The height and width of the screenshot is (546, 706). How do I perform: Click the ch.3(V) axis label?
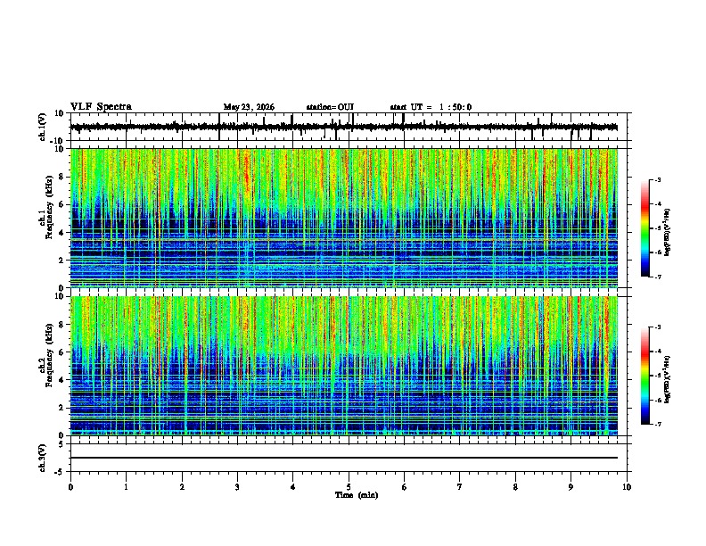point(43,458)
